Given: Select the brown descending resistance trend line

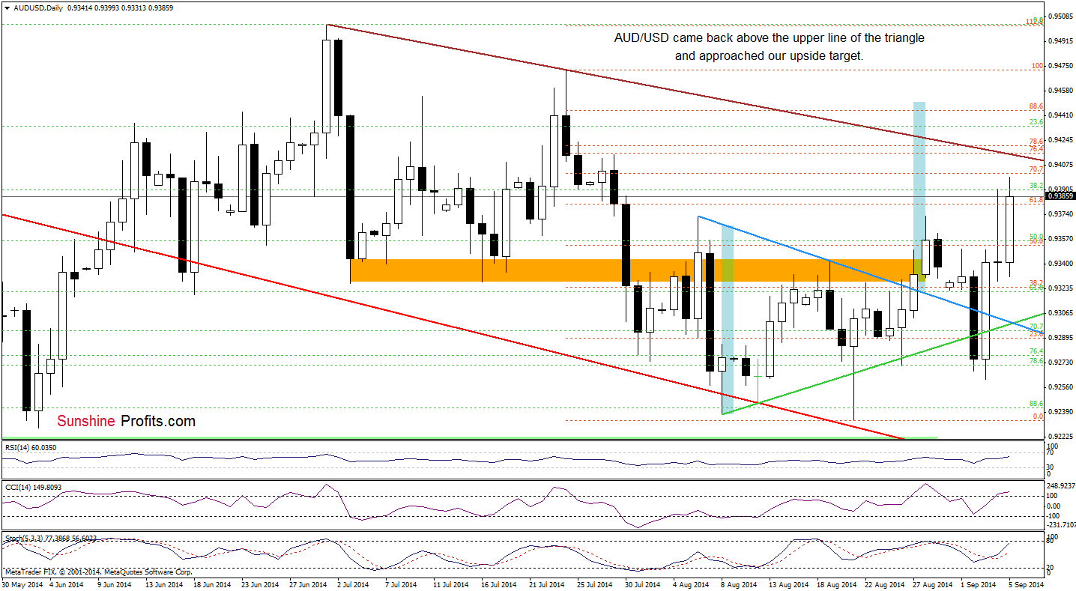Looking at the screenshot, I should click(685, 92).
